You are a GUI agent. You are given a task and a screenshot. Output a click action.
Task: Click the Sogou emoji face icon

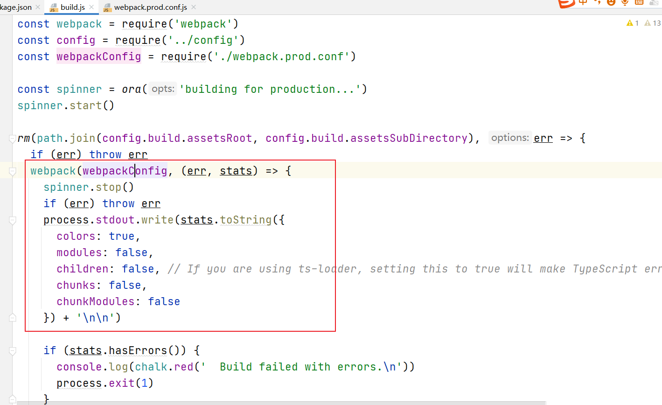tap(611, 2)
